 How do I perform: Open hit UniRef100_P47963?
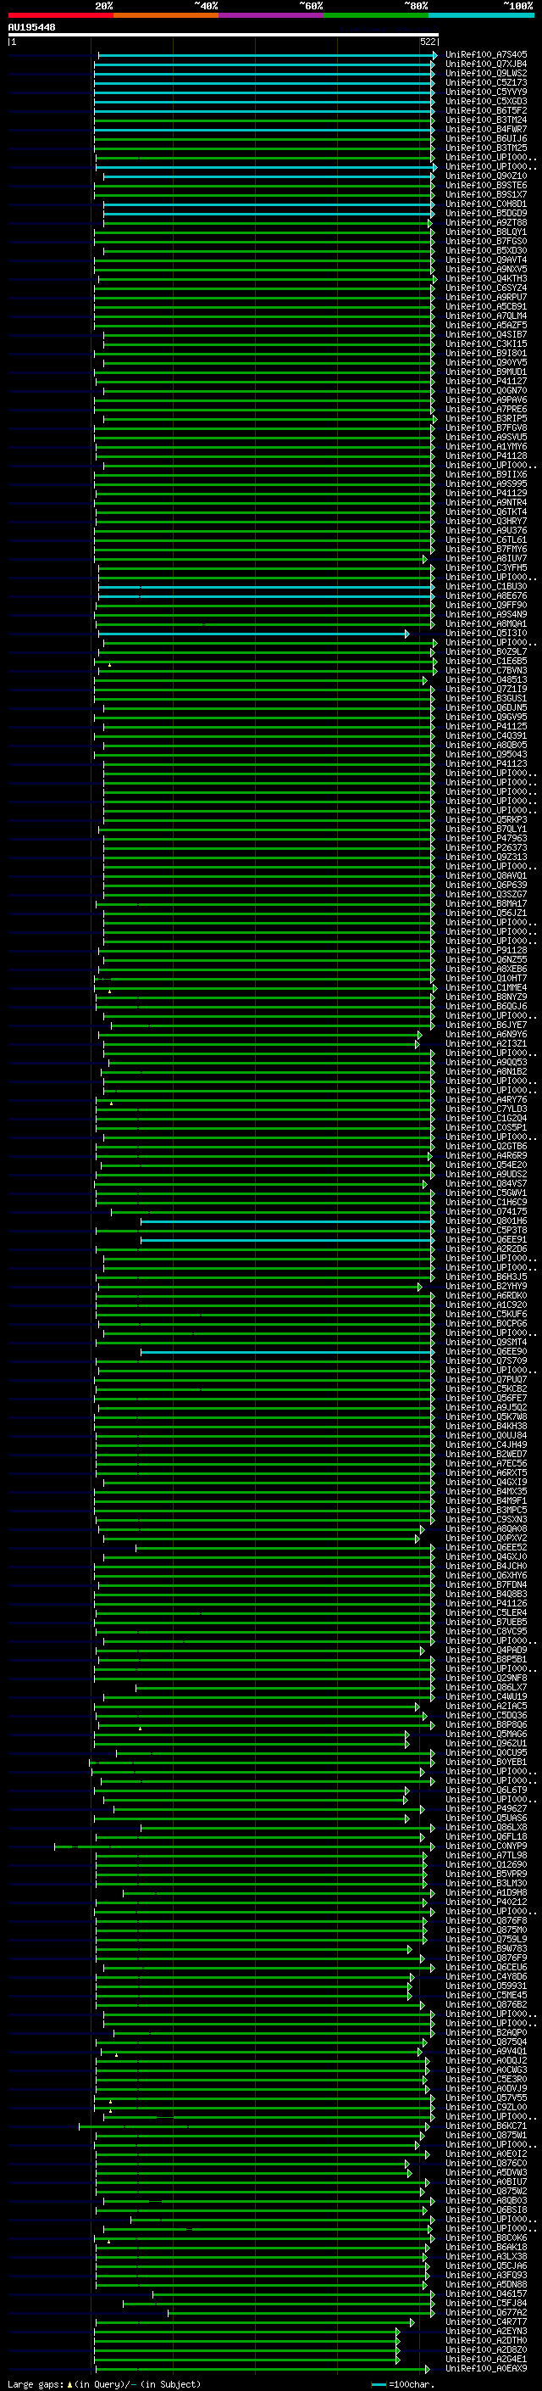[x=486, y=839]
